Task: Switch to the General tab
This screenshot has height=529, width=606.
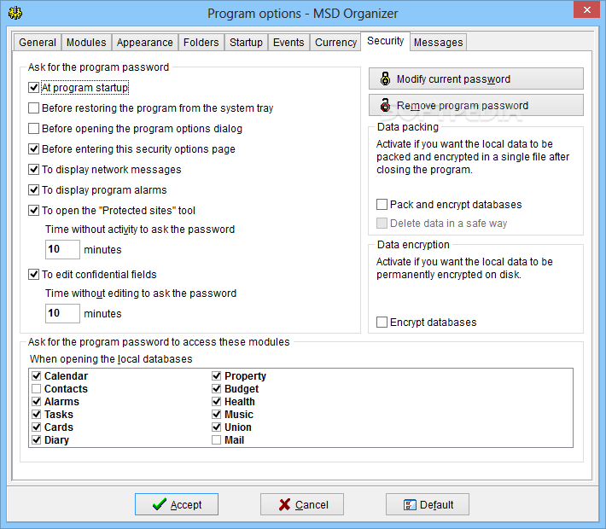Action: [x=38, y=42]
